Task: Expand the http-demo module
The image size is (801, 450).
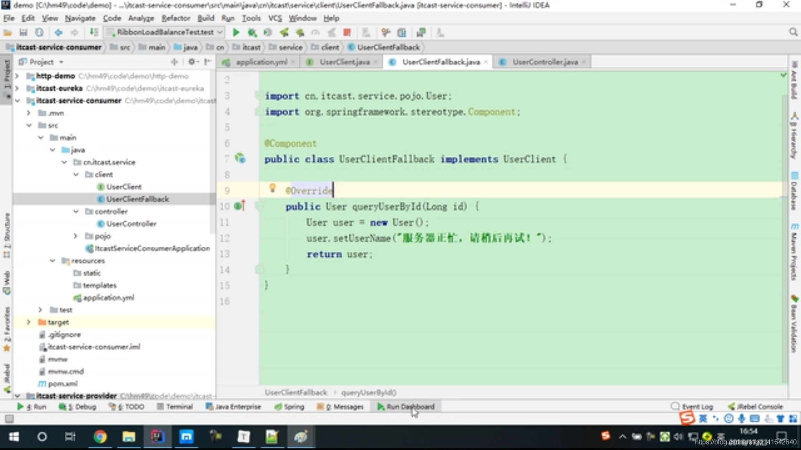Action: point(17,76)
